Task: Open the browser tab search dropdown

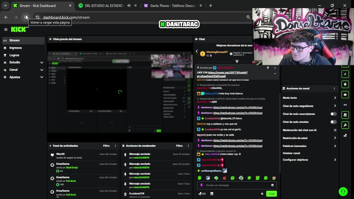Action: click(x=5, y=6)
